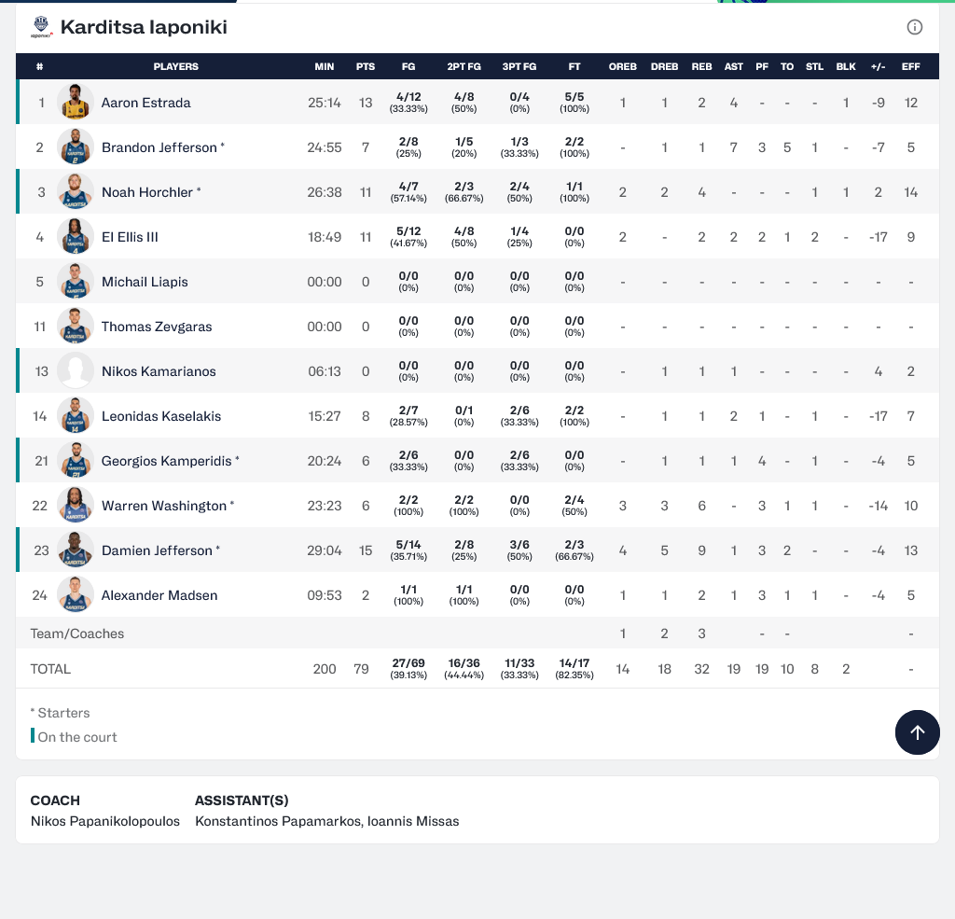Open Warren Washington's player photo
The height and width of the screenshot is (919, 955).
[76, 506]
